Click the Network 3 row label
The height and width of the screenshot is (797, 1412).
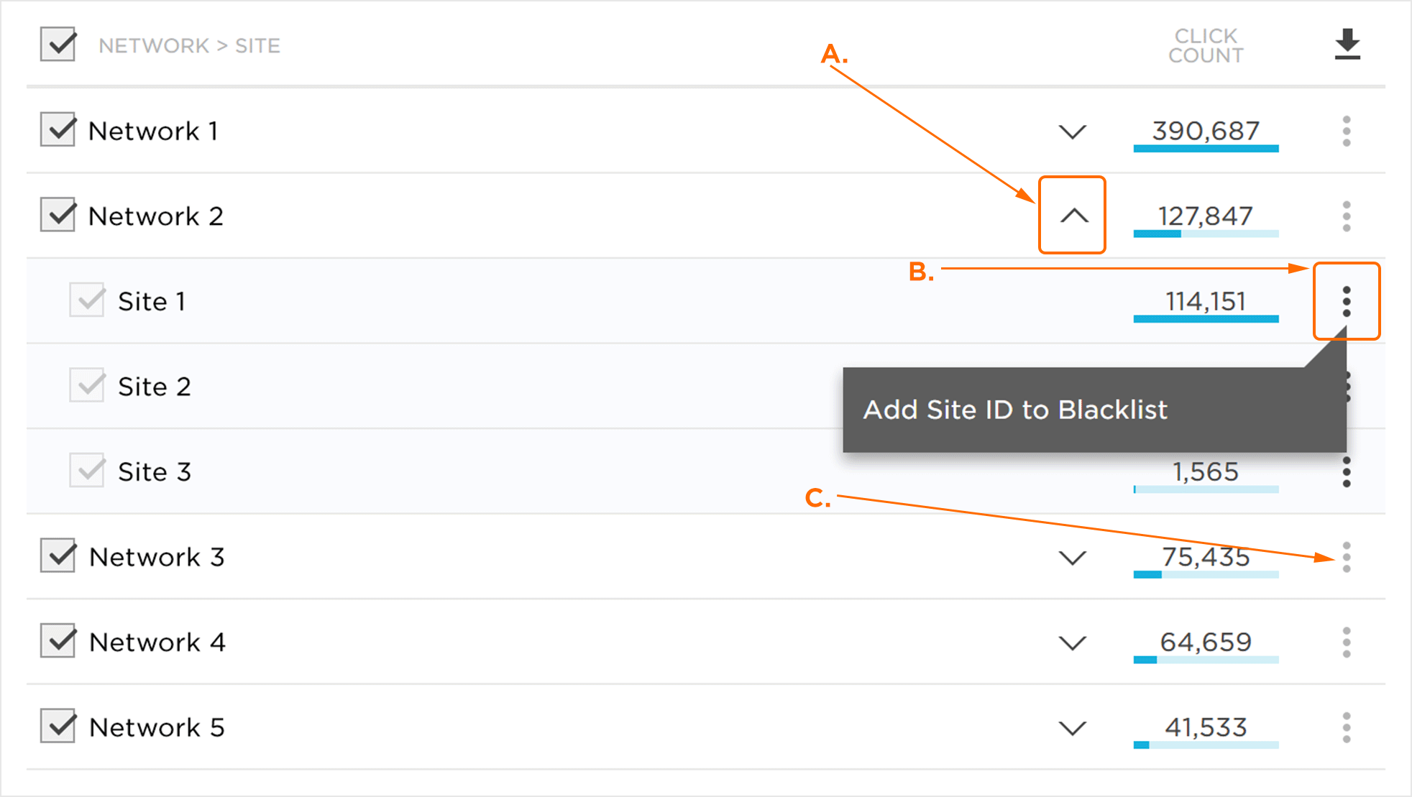[x=157, y=557]
